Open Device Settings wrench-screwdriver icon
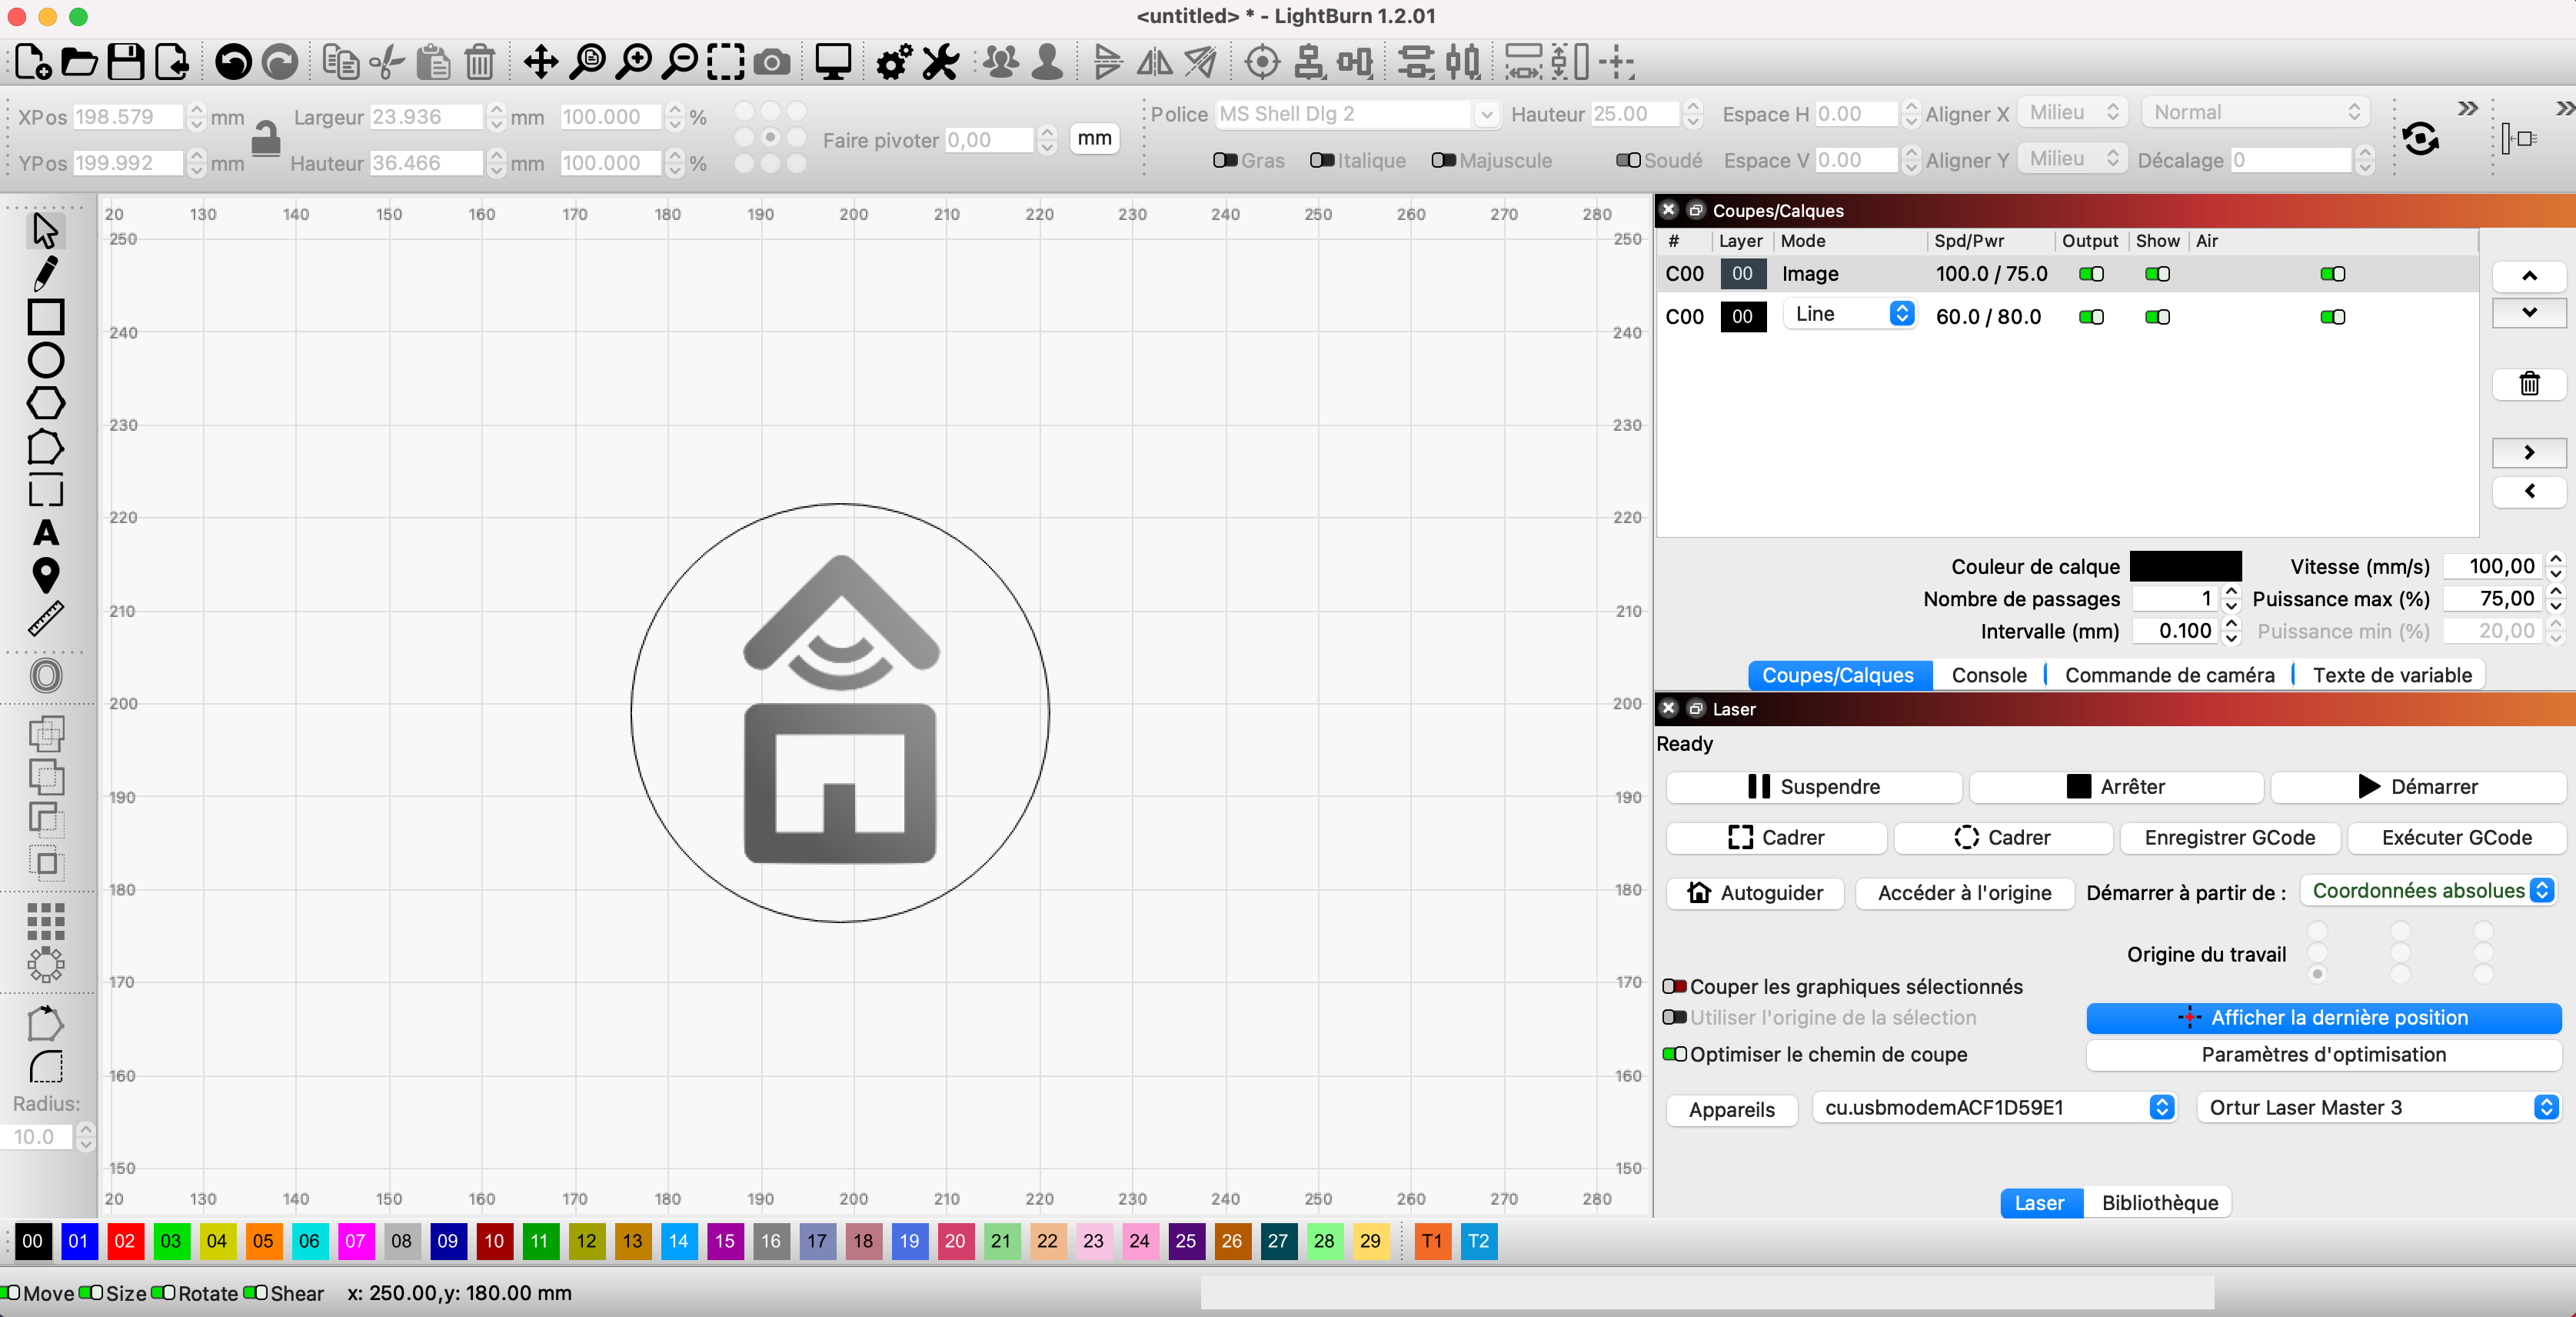Screen dimensions: 2576x1317 click(940, 62)
